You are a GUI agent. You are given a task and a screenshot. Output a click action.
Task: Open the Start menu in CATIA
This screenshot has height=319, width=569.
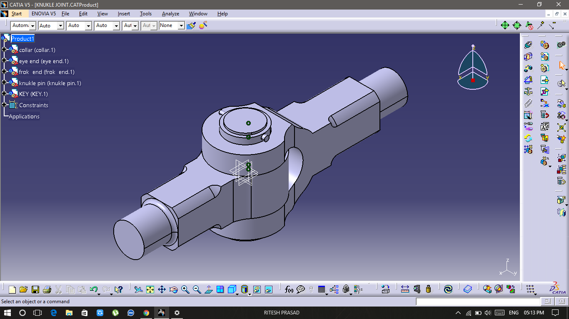[17, 14]
